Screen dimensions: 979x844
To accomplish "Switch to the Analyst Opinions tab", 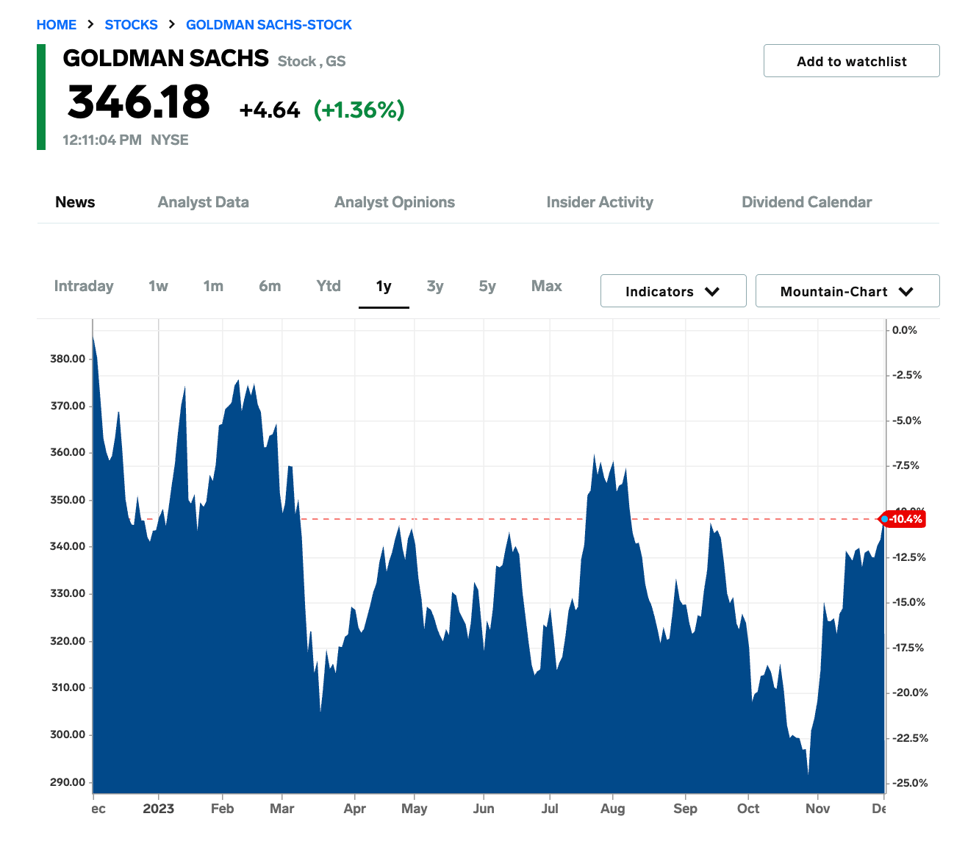I will (x=394, y=201).
